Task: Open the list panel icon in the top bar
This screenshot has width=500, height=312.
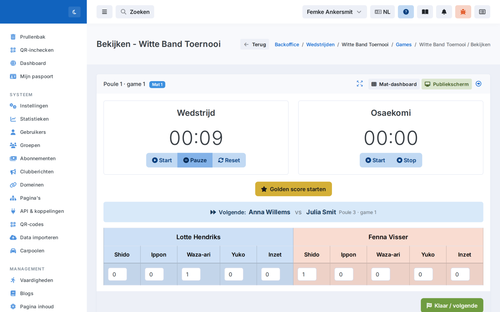Action: tap(482, 12)
